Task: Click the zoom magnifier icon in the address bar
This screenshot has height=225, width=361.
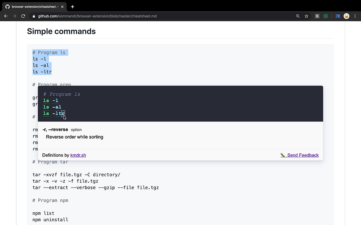Action: pyautogui.click(x=298, y=16)
